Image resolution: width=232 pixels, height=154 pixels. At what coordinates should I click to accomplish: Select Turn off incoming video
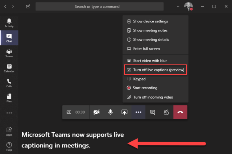coord(156,97)
